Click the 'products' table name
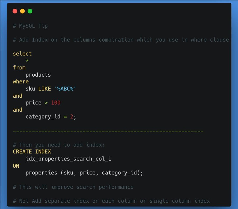 38,75
